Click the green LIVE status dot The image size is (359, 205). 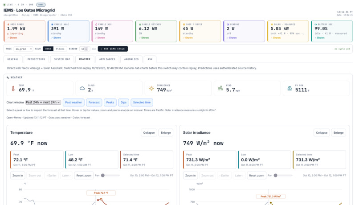pyautogui.click(x=4, y=4)
